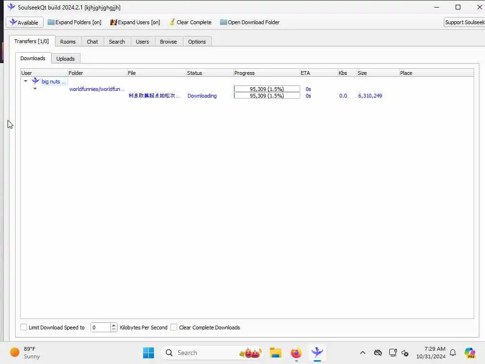Select the Downloads sub-tab

(x=33, y=58)
